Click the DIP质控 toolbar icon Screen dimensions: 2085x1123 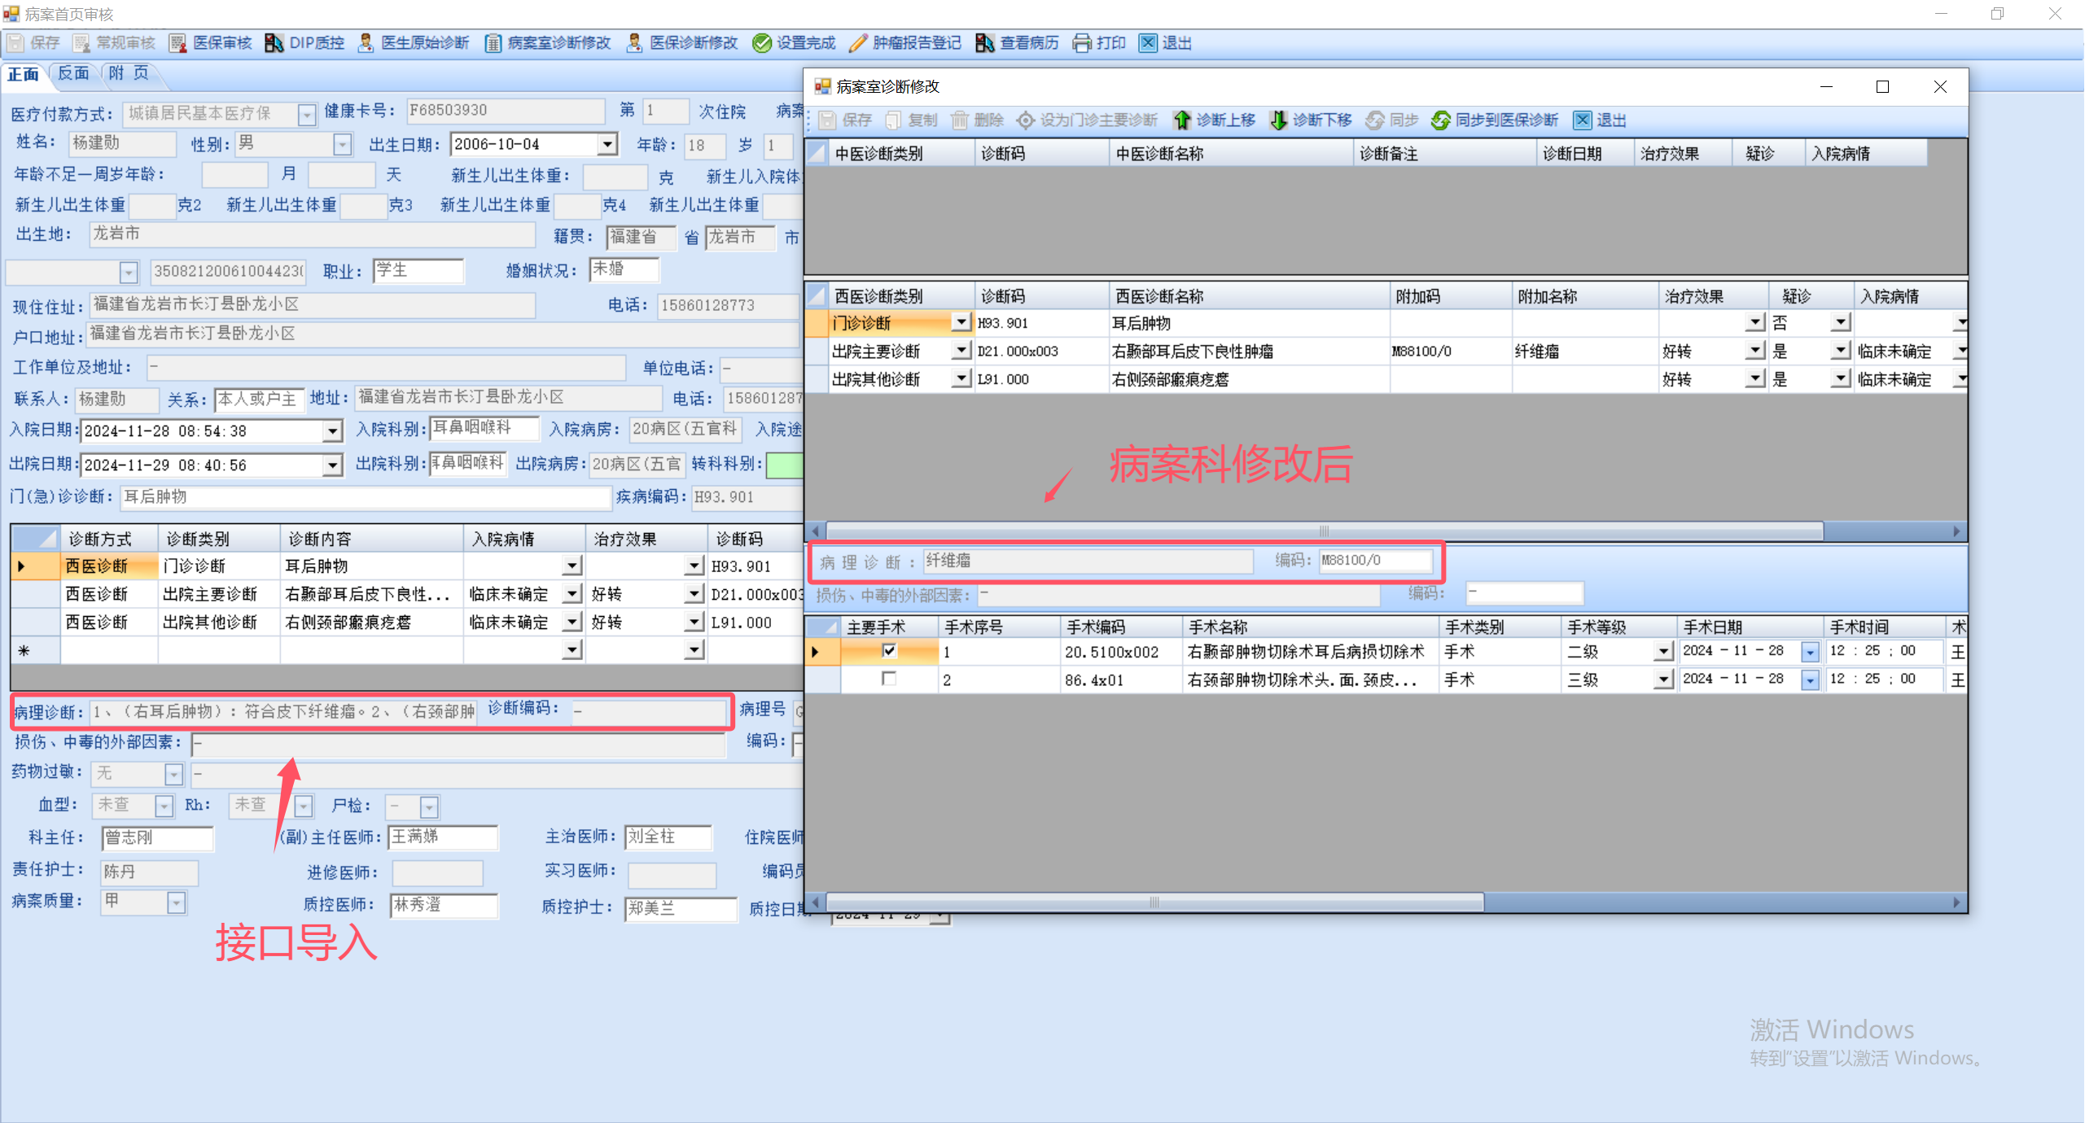coord(274,43)
